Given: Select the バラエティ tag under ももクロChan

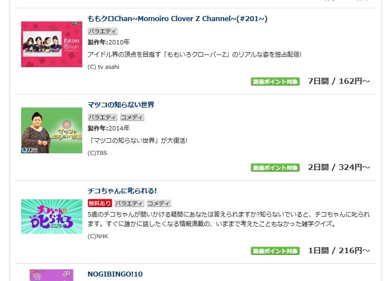Looking at the screenshot, I should pyautogui.click(x=102, y=31).
